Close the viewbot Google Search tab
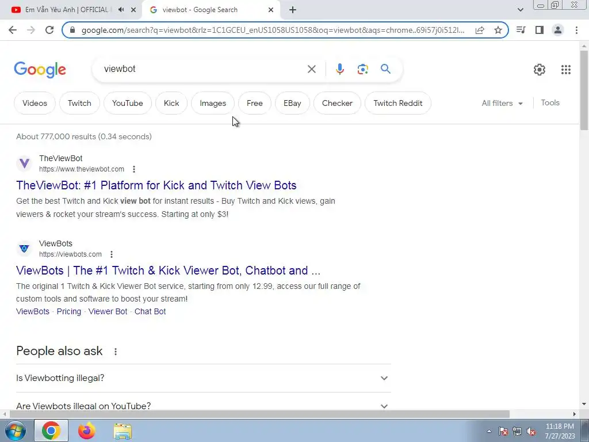The width and height of the screenshot is (589, 442). click(271, 10)
